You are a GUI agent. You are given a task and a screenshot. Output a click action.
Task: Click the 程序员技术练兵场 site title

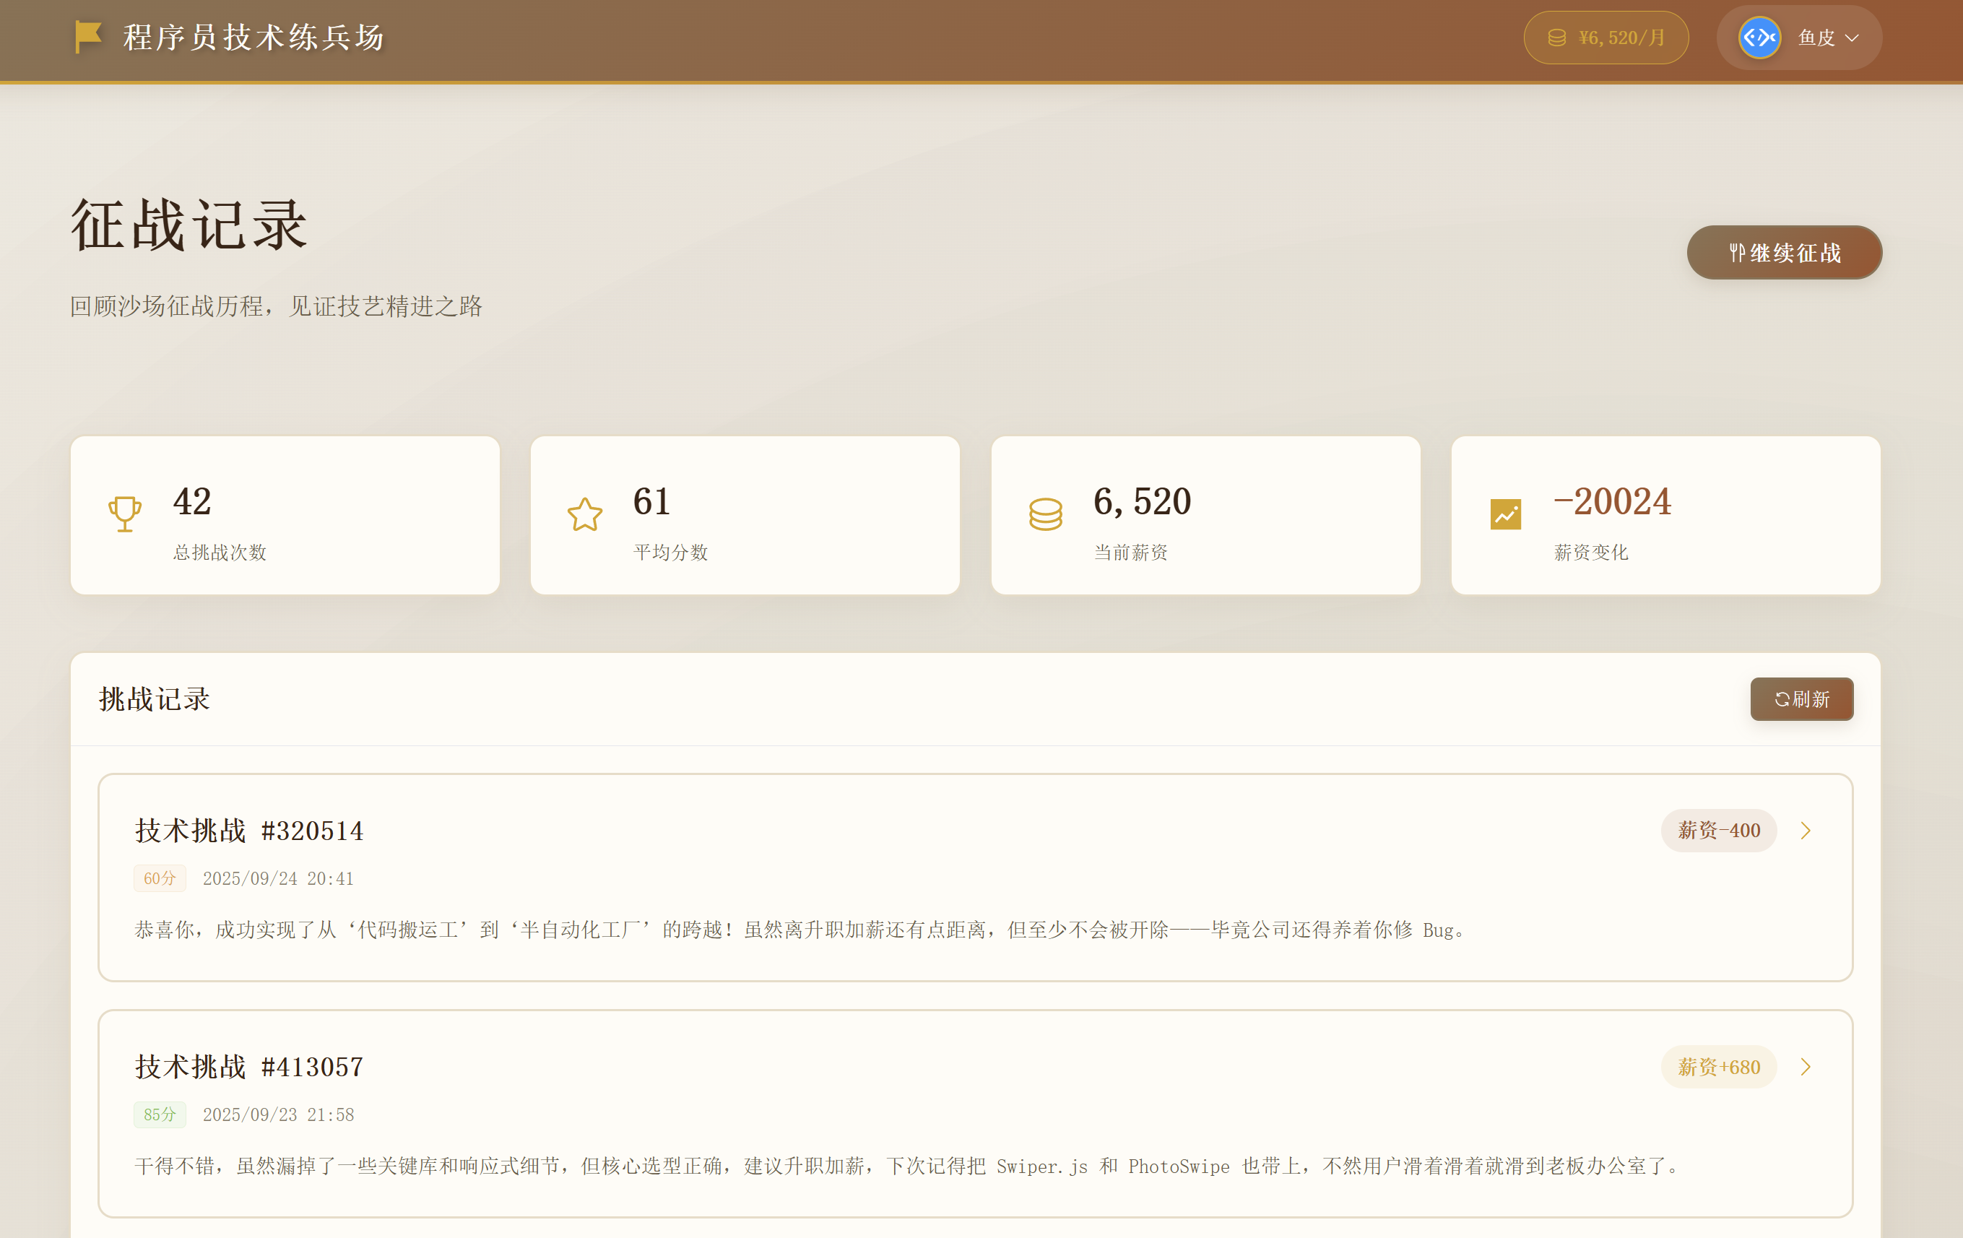(253, 38)
